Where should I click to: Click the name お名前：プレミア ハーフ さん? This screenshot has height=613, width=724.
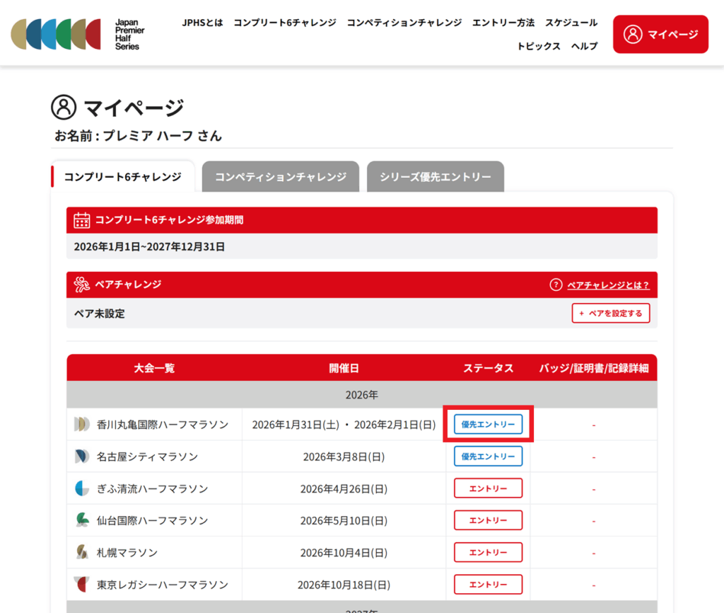click(x=139, y=135)
